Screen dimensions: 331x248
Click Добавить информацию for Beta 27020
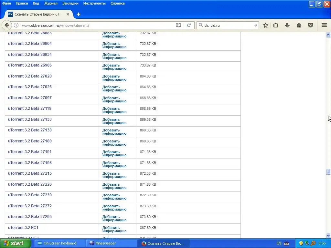(x=114, y=78)
